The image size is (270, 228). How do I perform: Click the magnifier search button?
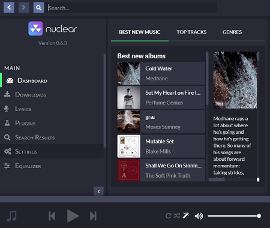pos(38,8)
